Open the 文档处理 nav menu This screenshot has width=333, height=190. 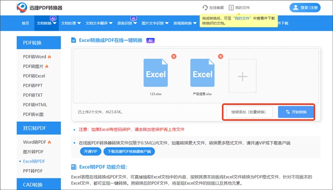click(x=71, y=23)
